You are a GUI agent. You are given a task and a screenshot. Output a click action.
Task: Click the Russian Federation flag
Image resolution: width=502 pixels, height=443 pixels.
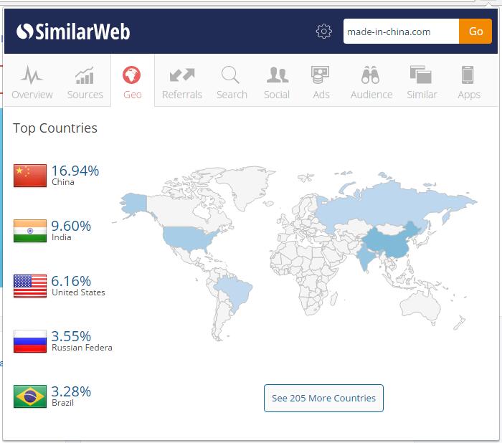click(x=30, y=341)
